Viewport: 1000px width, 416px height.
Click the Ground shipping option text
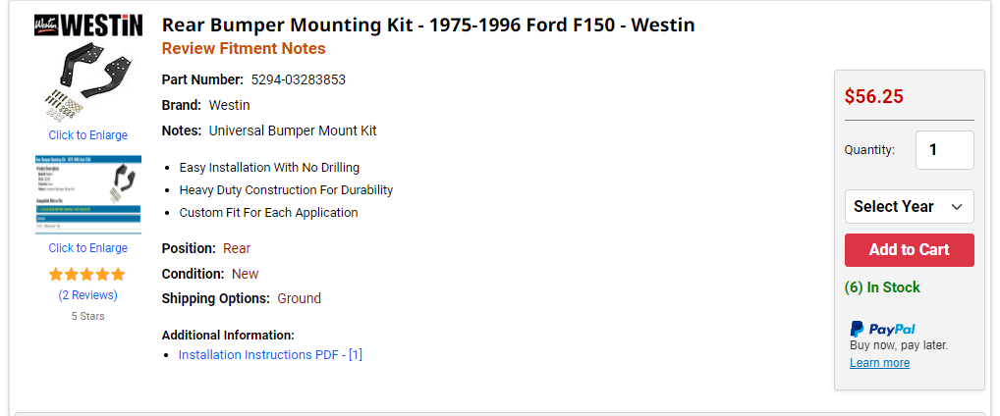299,298
